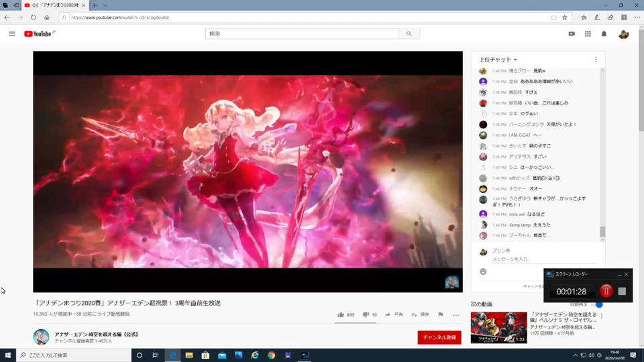
Task: Open the Persona 5 suggested video thumbnail
Action: click(498, 328)
